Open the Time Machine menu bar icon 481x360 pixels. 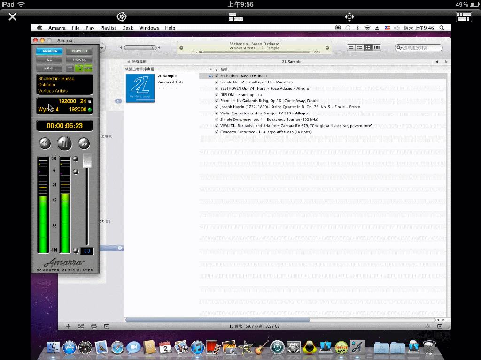[348, 28]
